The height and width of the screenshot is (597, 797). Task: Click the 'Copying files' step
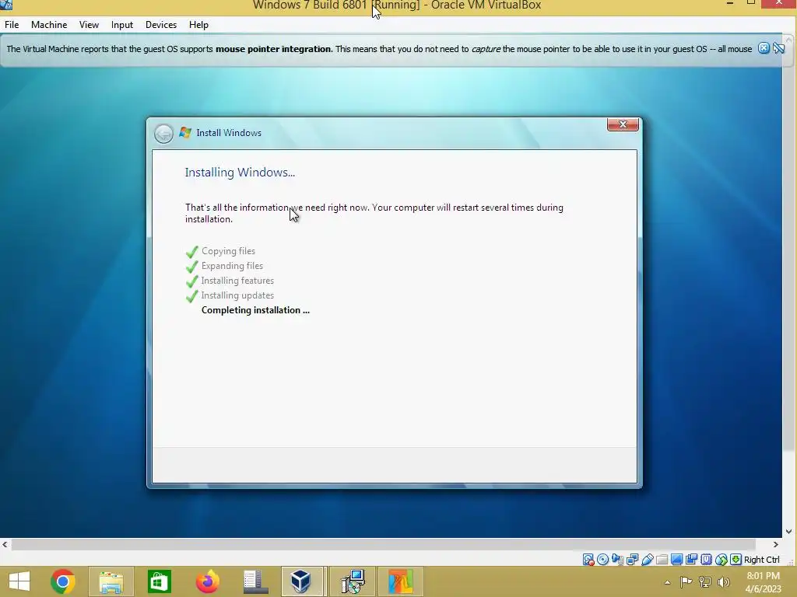click(x=228, y=251)
